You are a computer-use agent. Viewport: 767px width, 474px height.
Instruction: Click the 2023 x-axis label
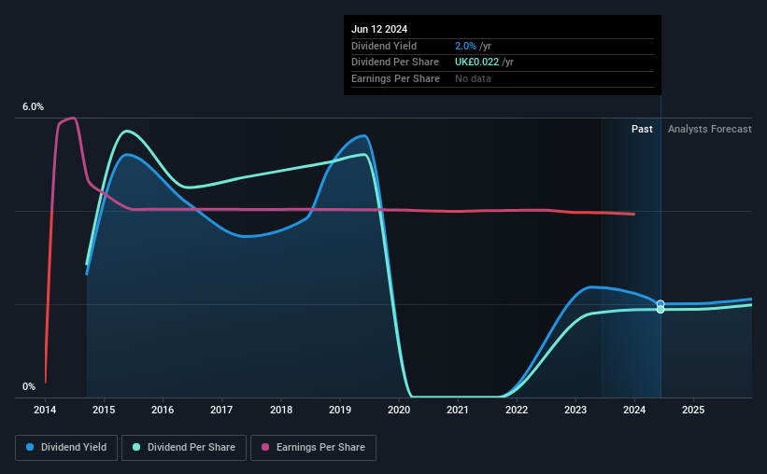coord(575,410)
